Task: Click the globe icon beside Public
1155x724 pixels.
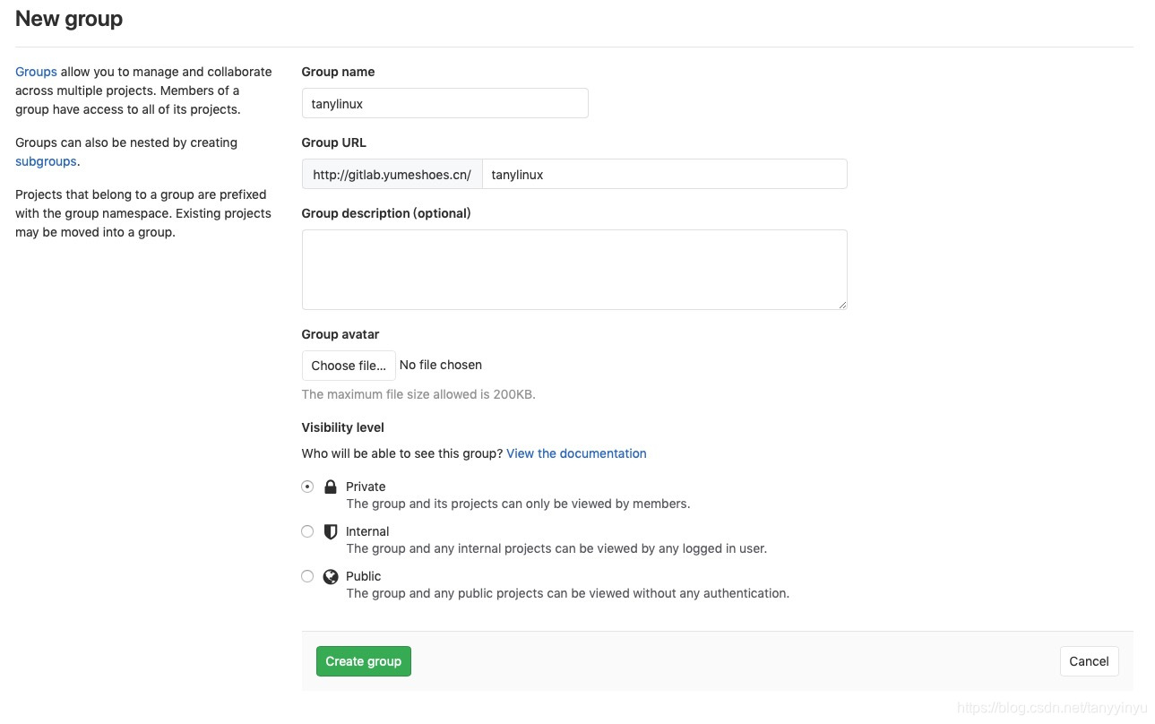Action: pos(330,576)
